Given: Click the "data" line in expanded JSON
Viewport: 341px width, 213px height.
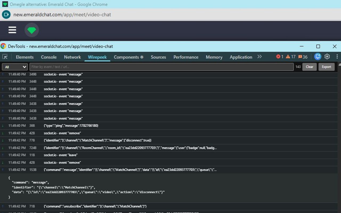Looking at the screenshot, I should [88, 192].
